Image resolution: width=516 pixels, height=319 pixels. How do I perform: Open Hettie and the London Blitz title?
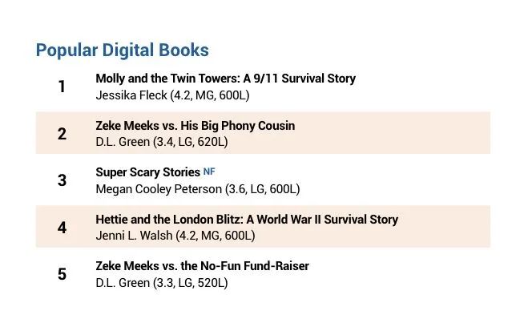[247, 220]
